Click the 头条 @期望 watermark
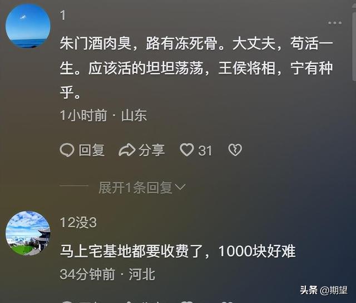This screenshot has width=356, height=303. pyautogui.click(x=324, y=290)
